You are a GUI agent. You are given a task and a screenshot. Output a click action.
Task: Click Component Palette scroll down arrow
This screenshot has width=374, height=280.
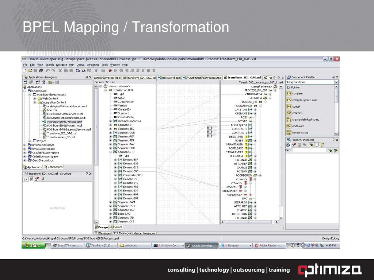(x=336, y=134)
